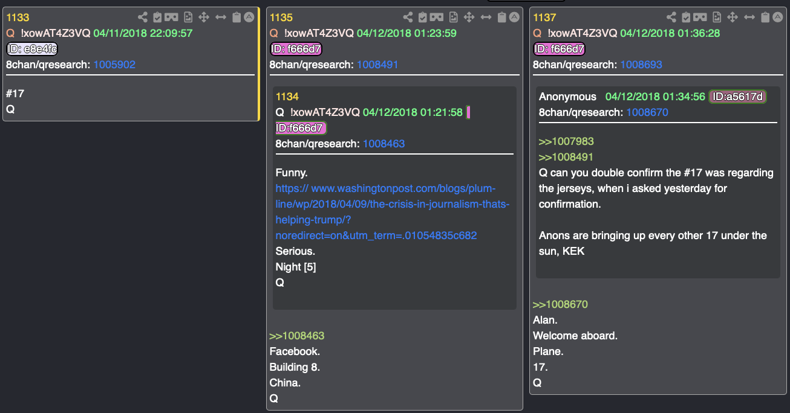790x413 pixels.
Task: Share post 1133 using share icon
Action: click(144, 18)
